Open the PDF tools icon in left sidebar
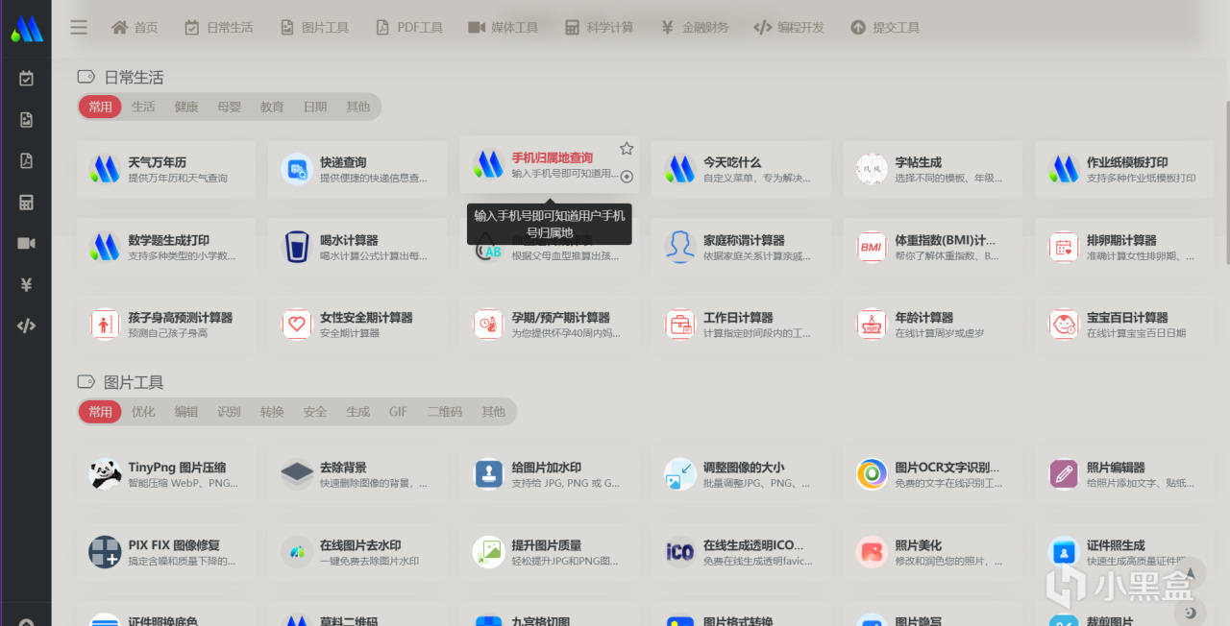Screen dimensions: 1230x626 26,160
